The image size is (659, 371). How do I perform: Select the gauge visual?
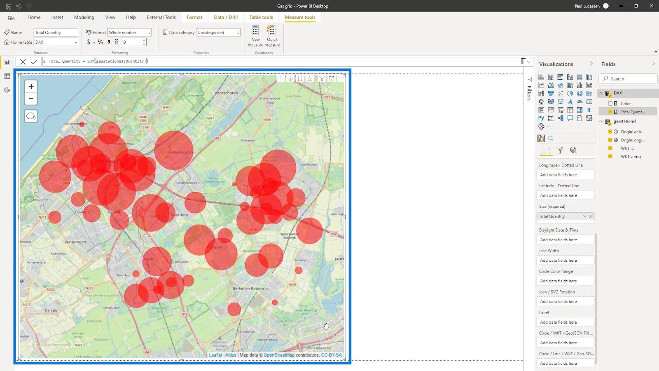(580, 102)
